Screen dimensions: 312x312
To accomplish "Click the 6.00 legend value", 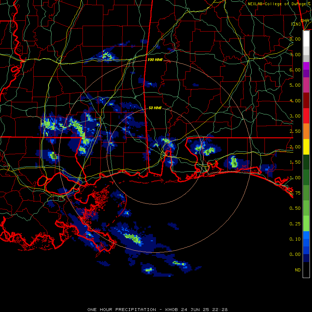I will tap(295, 70).
